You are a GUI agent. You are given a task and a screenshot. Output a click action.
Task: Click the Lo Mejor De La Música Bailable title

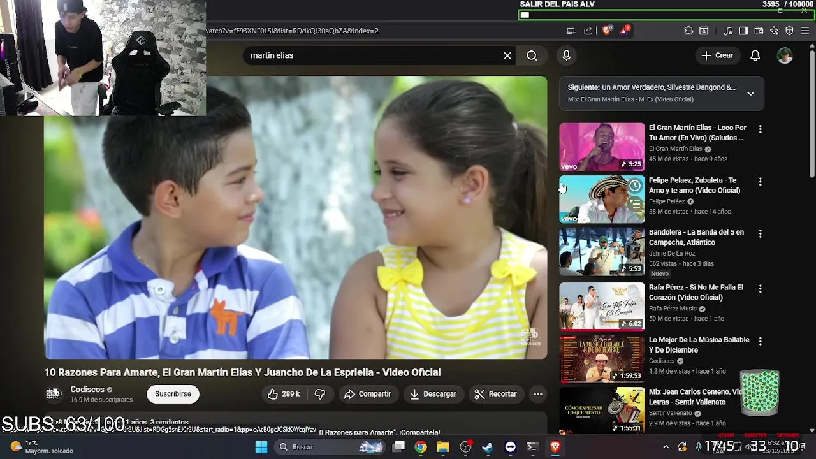pos(699,345)
